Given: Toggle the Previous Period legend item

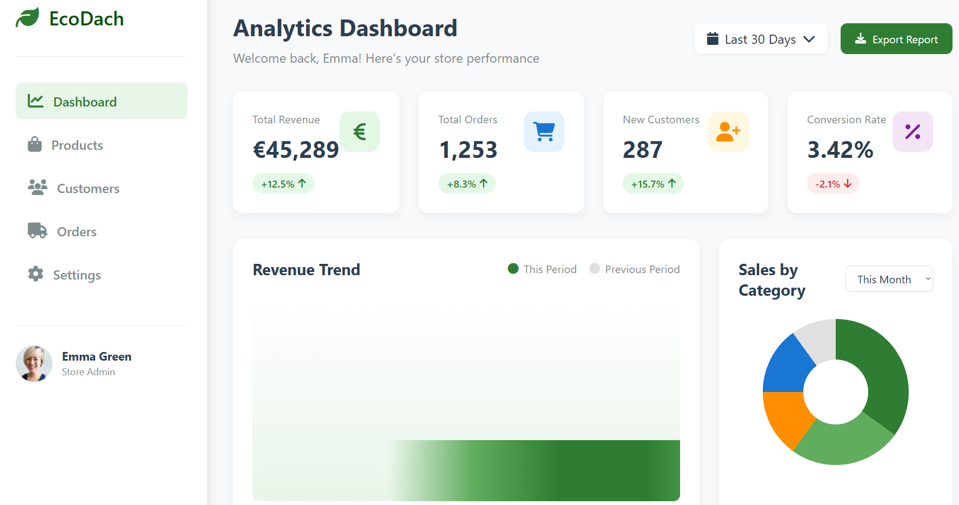Looking at the screenshot, I should coord(635,269).
